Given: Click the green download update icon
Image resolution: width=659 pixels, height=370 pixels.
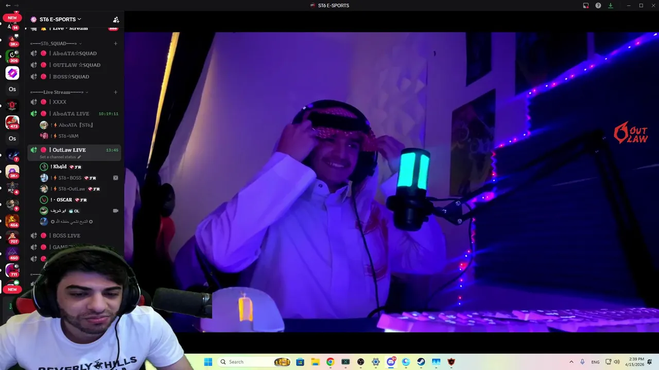Looking at the screenshot, I should [611, 6].
